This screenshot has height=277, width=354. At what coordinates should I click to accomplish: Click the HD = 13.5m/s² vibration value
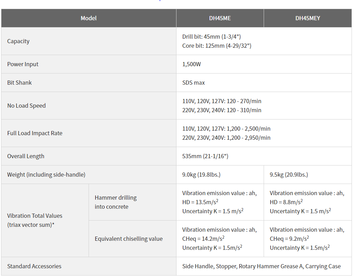(200, 202)
